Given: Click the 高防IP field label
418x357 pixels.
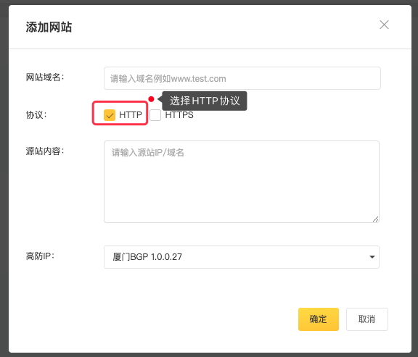Looking at the screenshot, I should click(40, 256).
